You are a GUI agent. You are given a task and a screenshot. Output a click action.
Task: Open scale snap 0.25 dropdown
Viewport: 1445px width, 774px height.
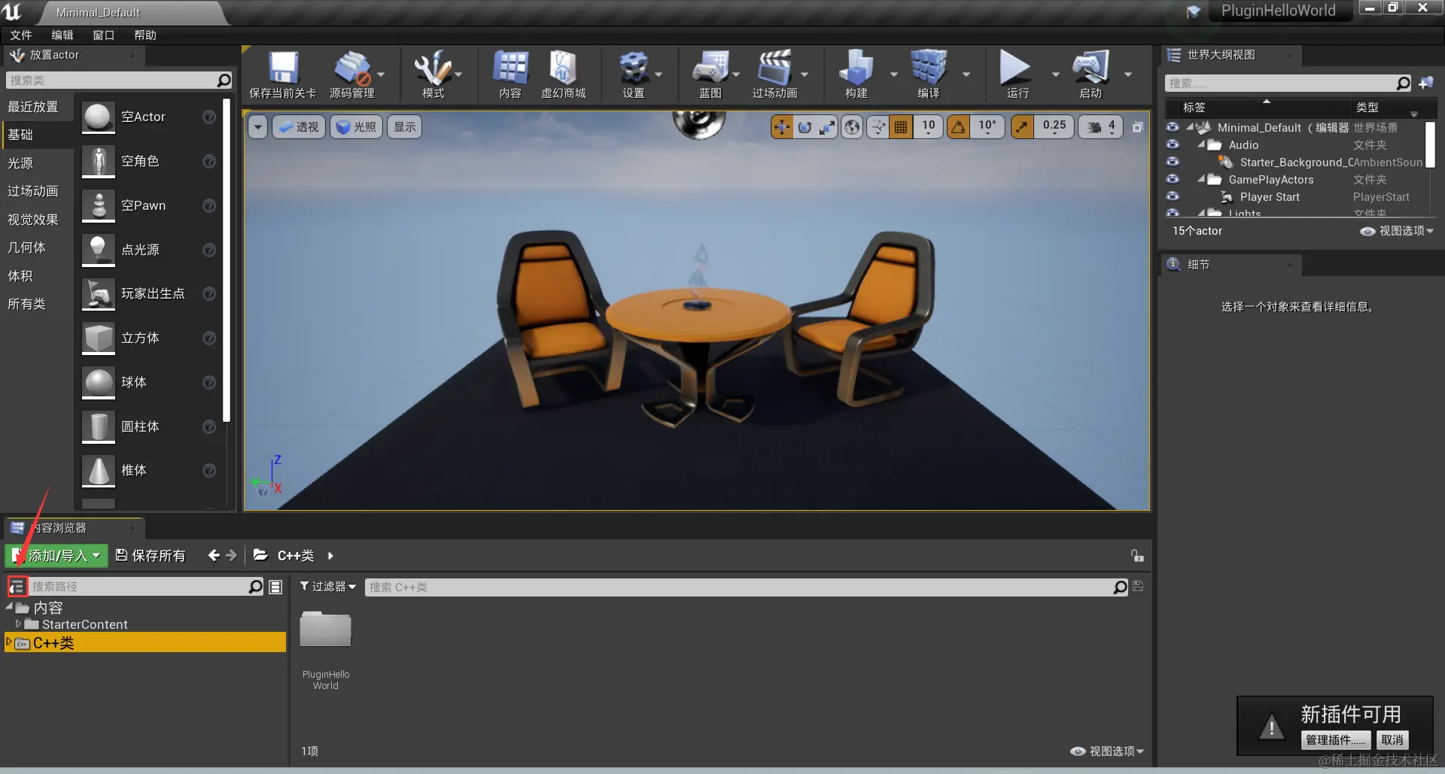pos(1054,127)
